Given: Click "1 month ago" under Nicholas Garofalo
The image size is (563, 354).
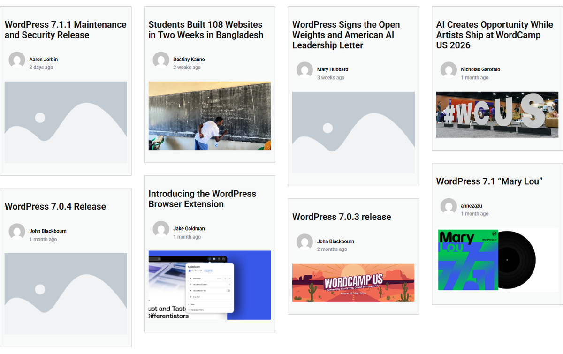Looking at the screenshot, I should coord(475,78).
